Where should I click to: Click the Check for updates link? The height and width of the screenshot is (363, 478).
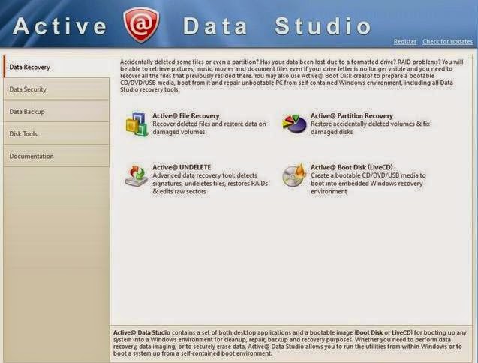tap(447, 42)
